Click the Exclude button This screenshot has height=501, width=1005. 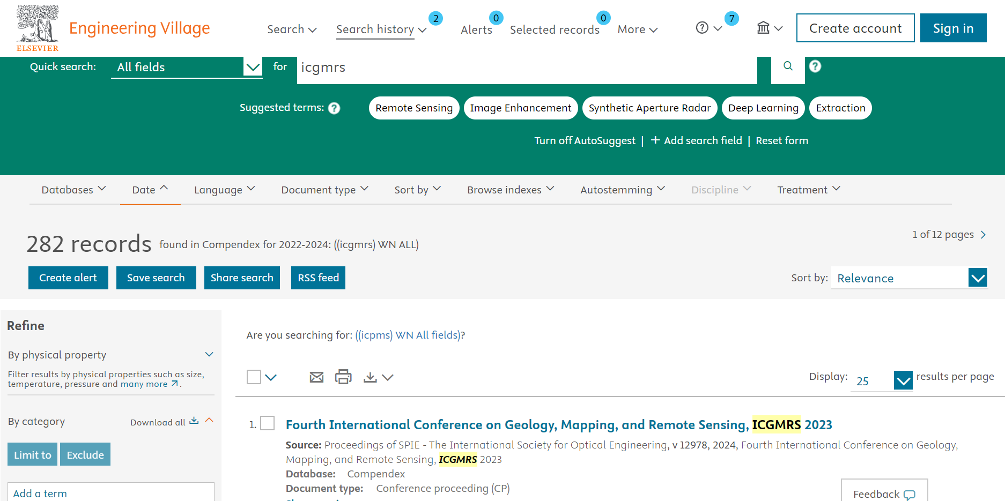pos(85,454)
